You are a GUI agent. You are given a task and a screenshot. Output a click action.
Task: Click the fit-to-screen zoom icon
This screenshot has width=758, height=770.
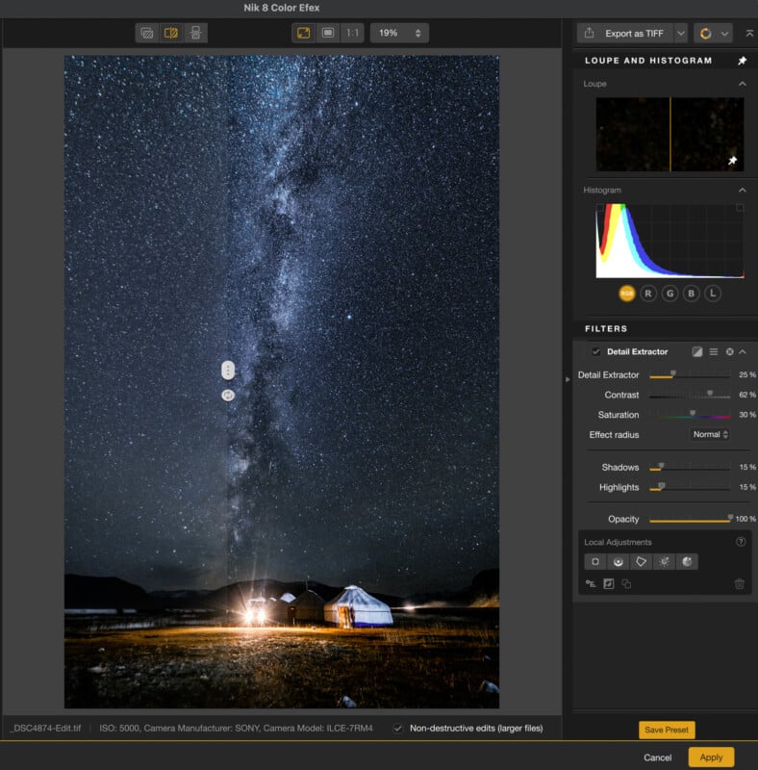303,33
